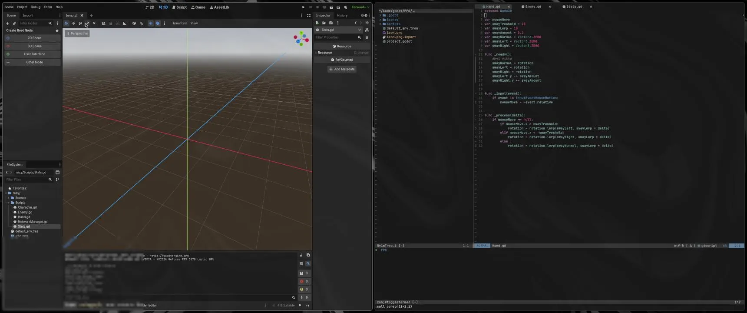Open the Debug menu
The image size is (747, 313).
36,7
